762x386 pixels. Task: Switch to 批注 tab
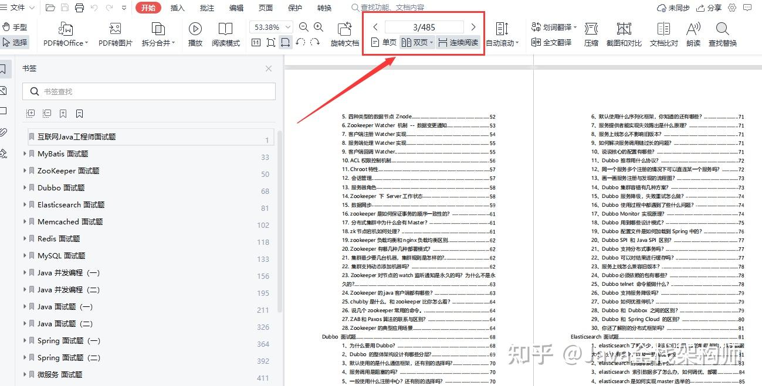tap(207, 8)
